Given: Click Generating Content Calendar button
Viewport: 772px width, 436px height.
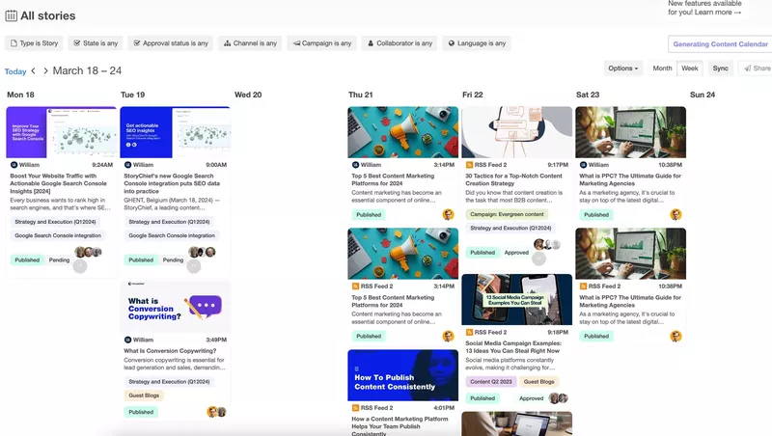Looking at the screenshot, I should 720,43.
